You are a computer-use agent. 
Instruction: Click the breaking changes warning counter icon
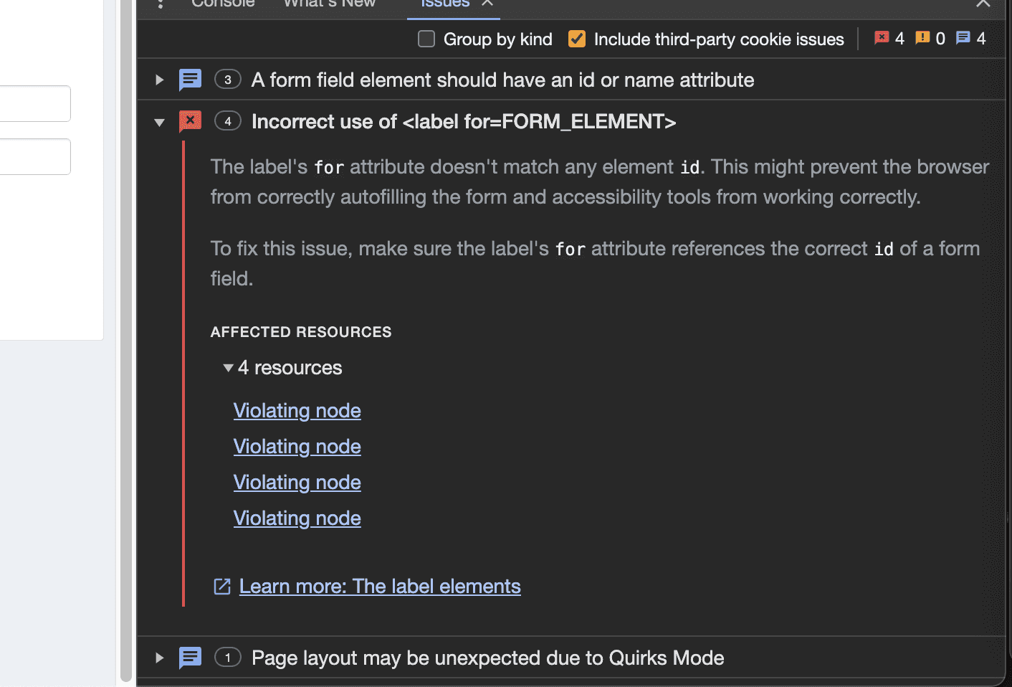tap(922, 38)
